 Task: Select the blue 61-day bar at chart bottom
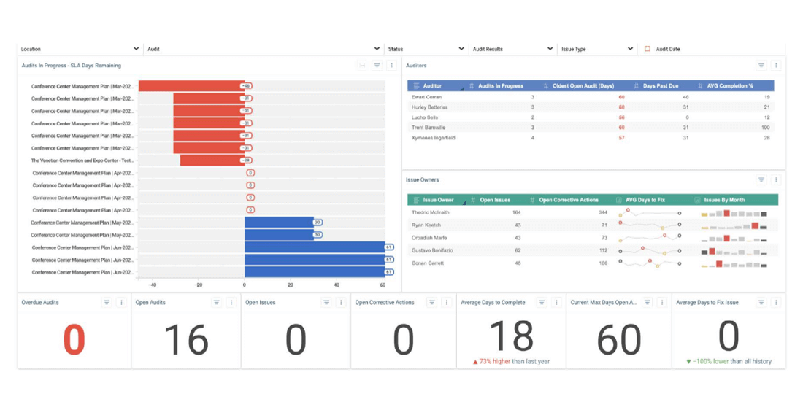click(314, 272)
